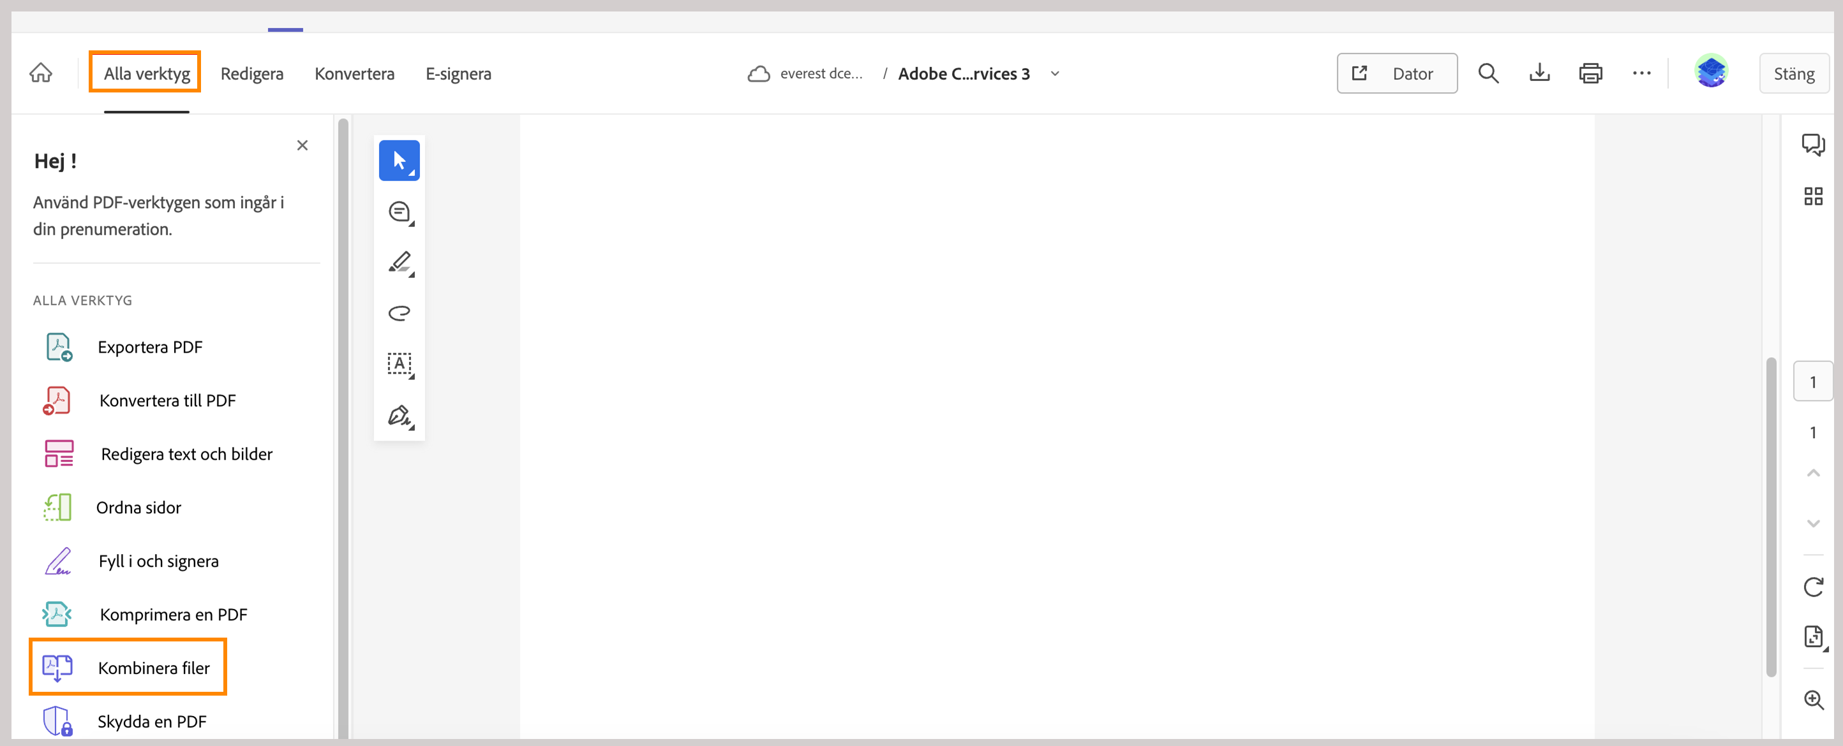This screenshot has height=746, width=1843.
Task: Open the user profile avatar
Action: coord(1712,71)
